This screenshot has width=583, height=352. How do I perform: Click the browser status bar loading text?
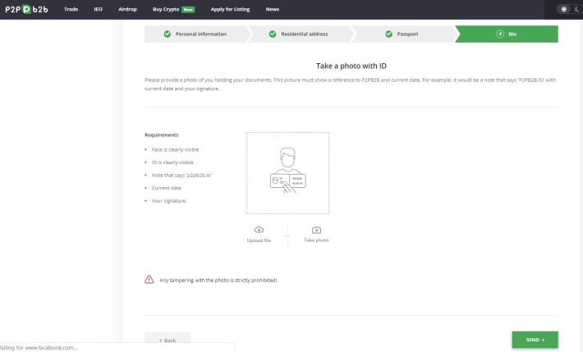point(39,348)
